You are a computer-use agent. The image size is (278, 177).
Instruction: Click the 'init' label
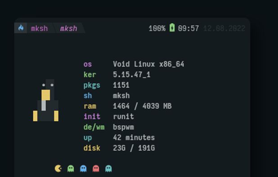pyautogui.click(x=92, y=116)
